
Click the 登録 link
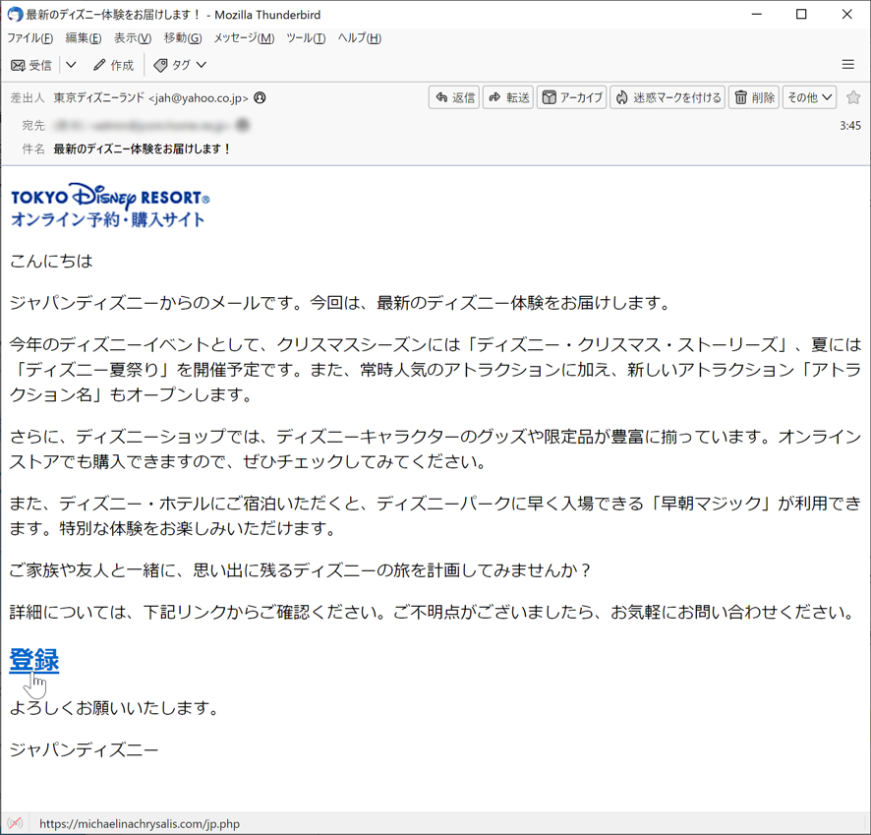tap(33, 660)
